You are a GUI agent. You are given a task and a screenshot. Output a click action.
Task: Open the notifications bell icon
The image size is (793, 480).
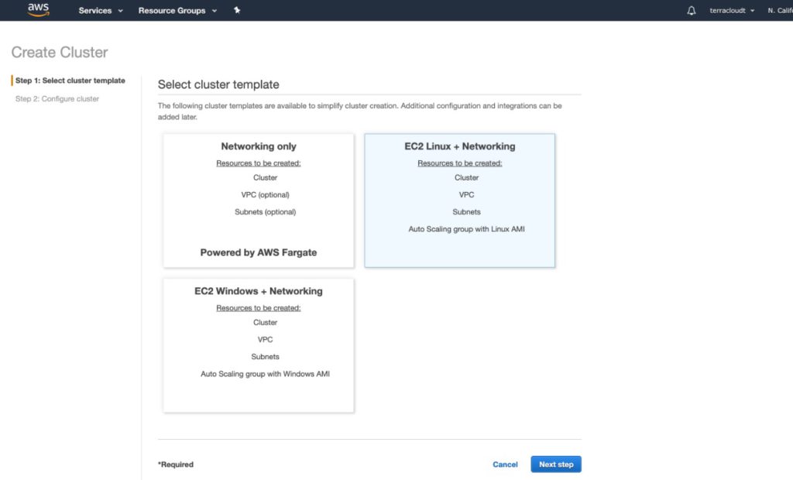[692, 11]
